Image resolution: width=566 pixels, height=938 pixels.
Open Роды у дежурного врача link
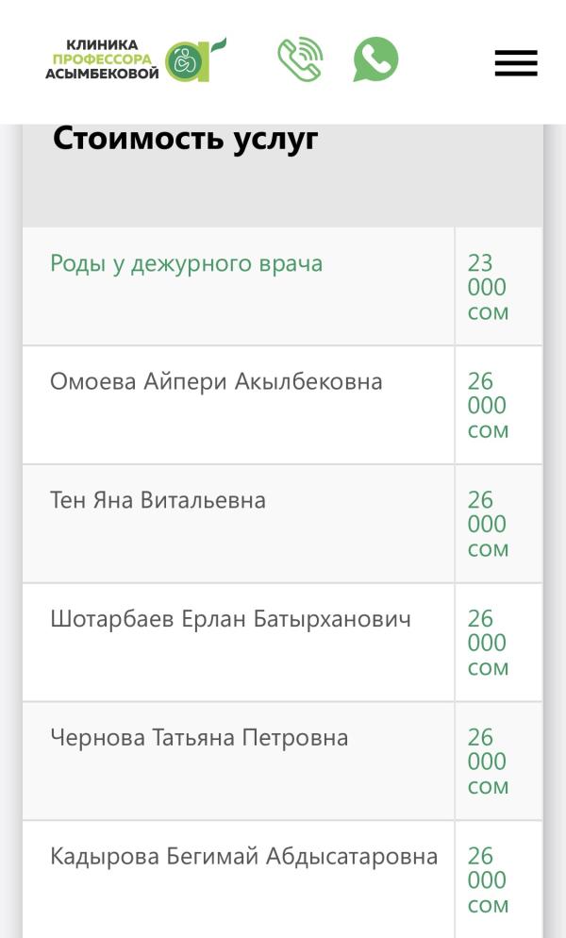point(186,263)
